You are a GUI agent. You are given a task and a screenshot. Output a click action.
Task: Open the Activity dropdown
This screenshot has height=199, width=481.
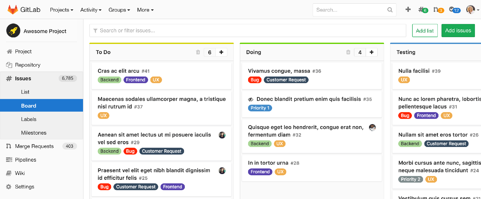[91, 10]
